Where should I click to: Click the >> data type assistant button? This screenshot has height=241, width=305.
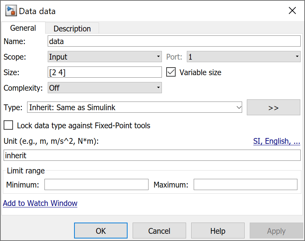273,107
